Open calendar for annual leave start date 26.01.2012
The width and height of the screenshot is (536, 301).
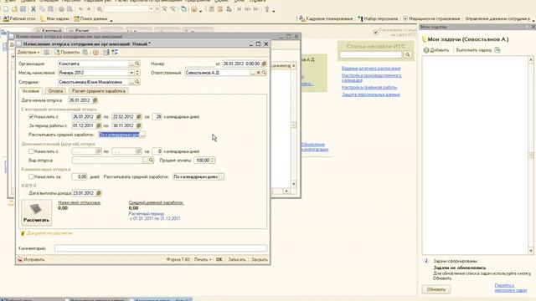[99, 117]
